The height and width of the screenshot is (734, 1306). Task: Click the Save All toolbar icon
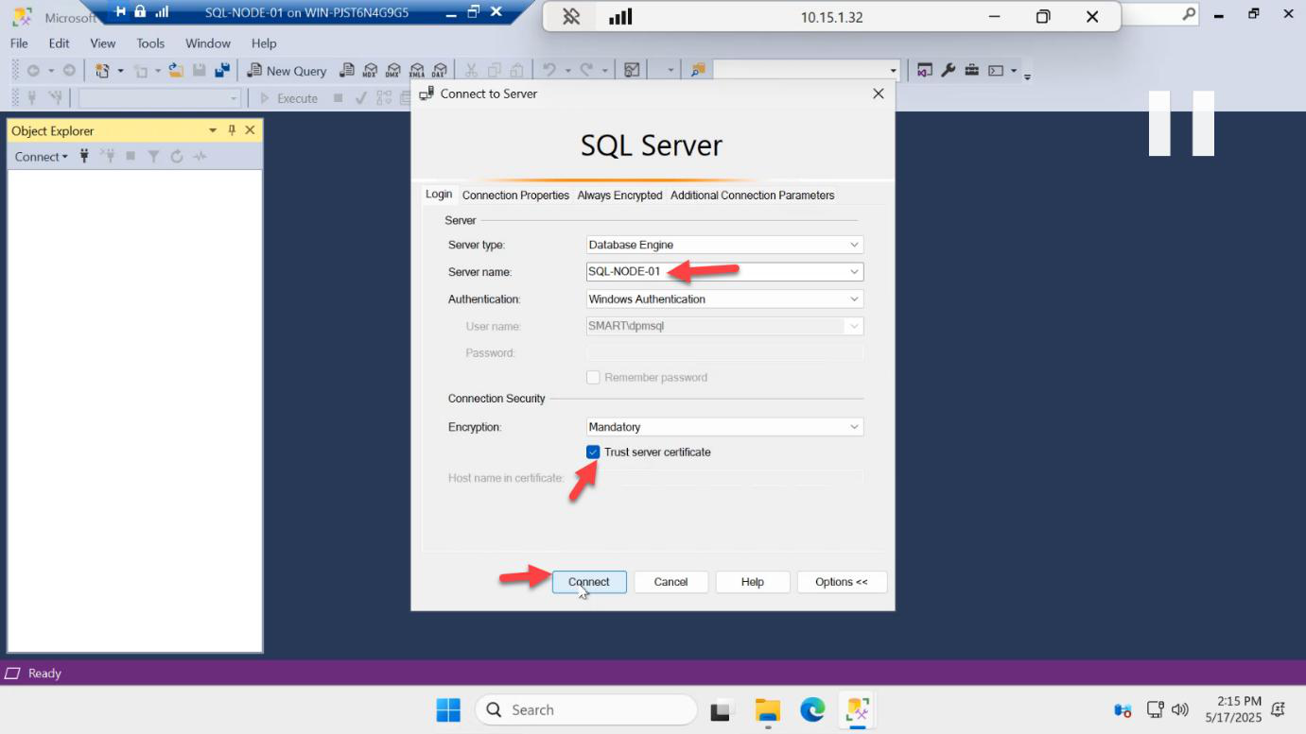coord(222,71)
